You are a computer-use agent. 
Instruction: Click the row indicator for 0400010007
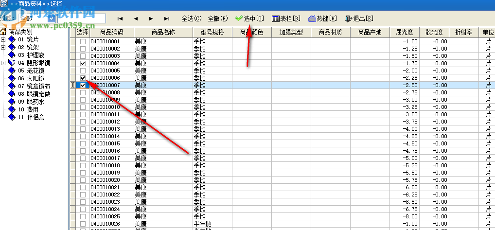click(73, 85)
